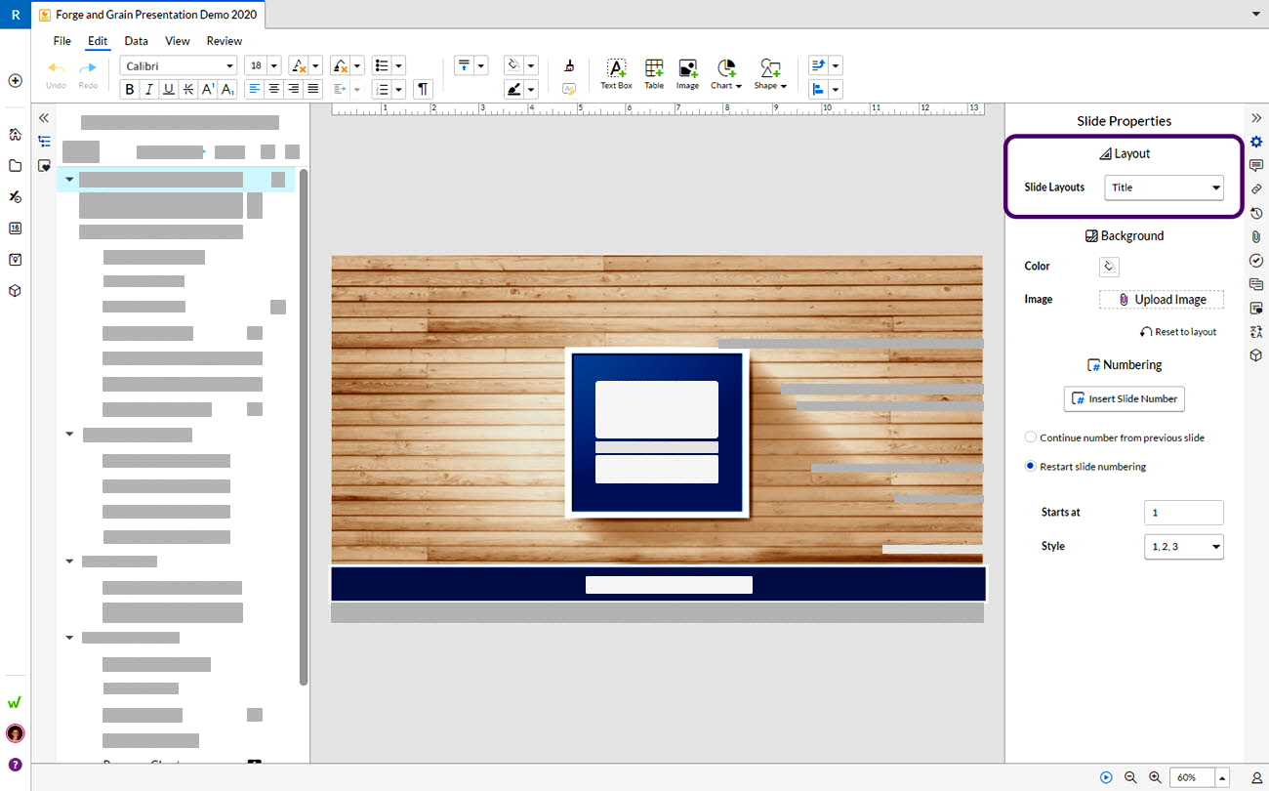Open the font size 18 dropdown
Viewport: 1269px width, 791px height.
[x=263, y=65]
